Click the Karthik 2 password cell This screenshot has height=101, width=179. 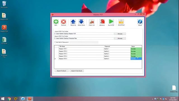tap(117, 51)
